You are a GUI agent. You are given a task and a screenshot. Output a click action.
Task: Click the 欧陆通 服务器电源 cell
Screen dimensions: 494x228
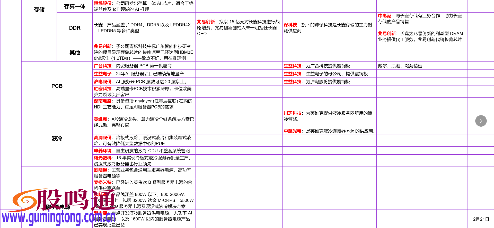pos(144,173)
